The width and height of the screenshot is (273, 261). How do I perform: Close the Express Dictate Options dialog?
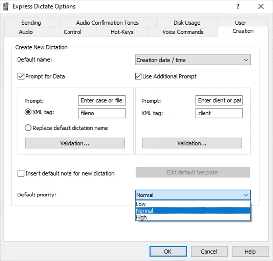point(261,7)
